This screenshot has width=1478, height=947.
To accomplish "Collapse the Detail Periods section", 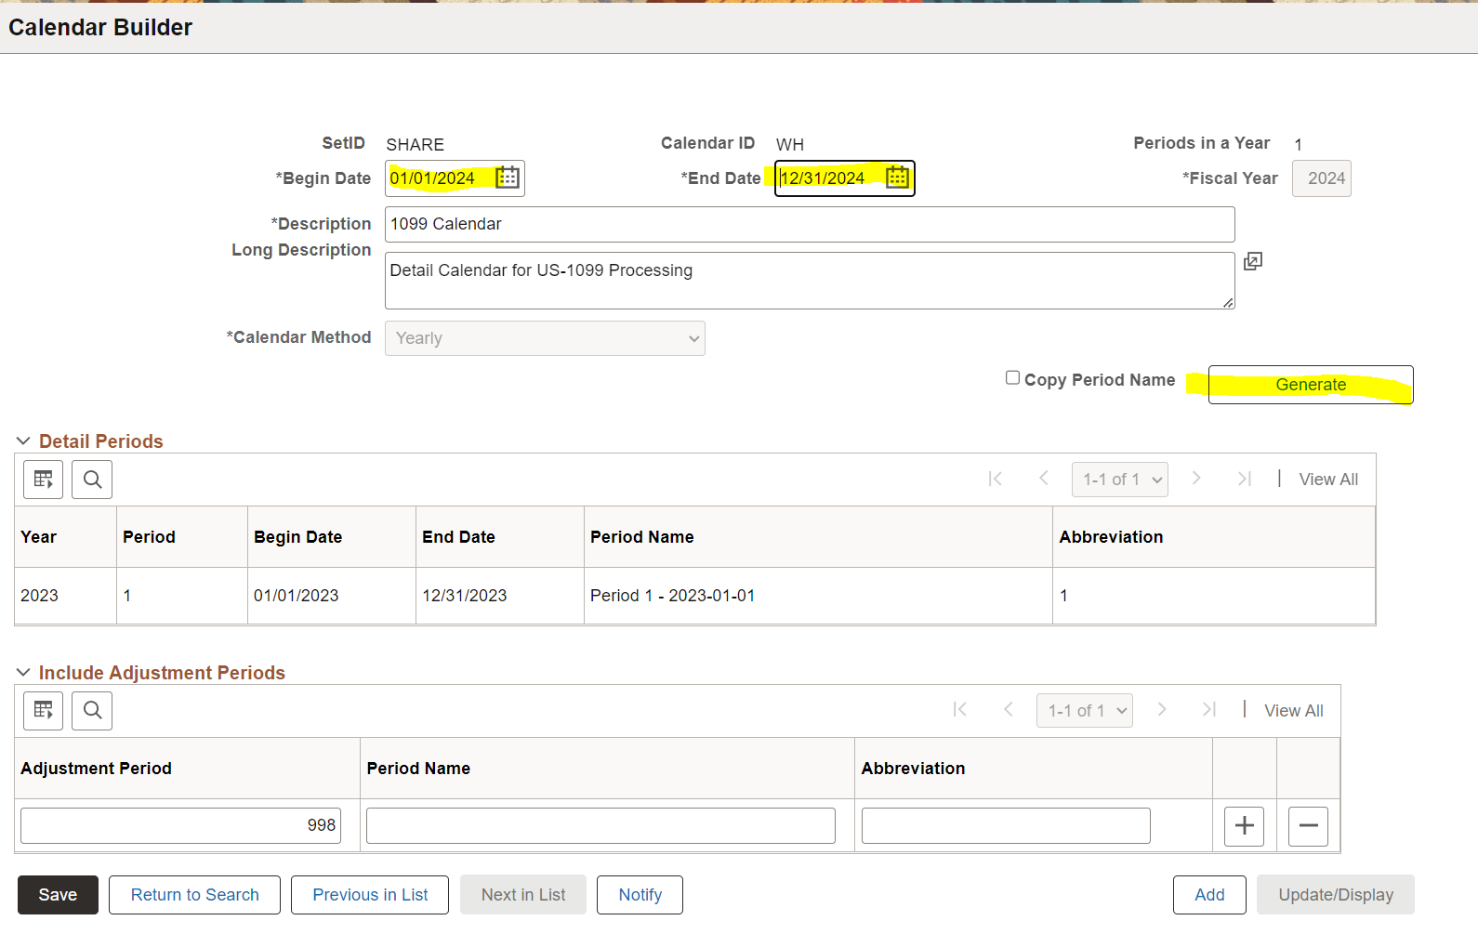I will 23,441.
